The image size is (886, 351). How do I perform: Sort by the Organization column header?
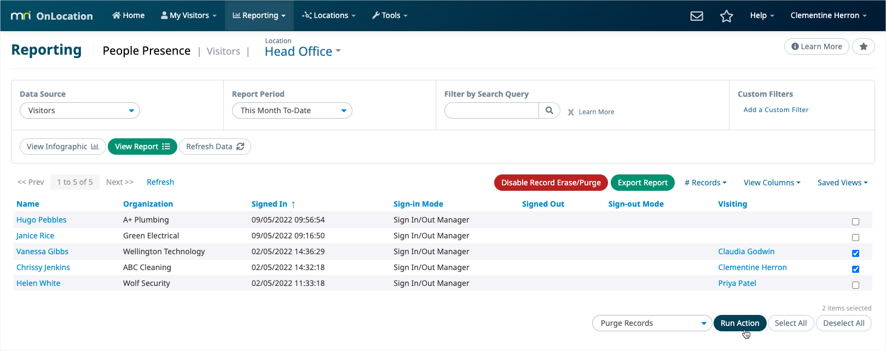click(x=148, y=204)
